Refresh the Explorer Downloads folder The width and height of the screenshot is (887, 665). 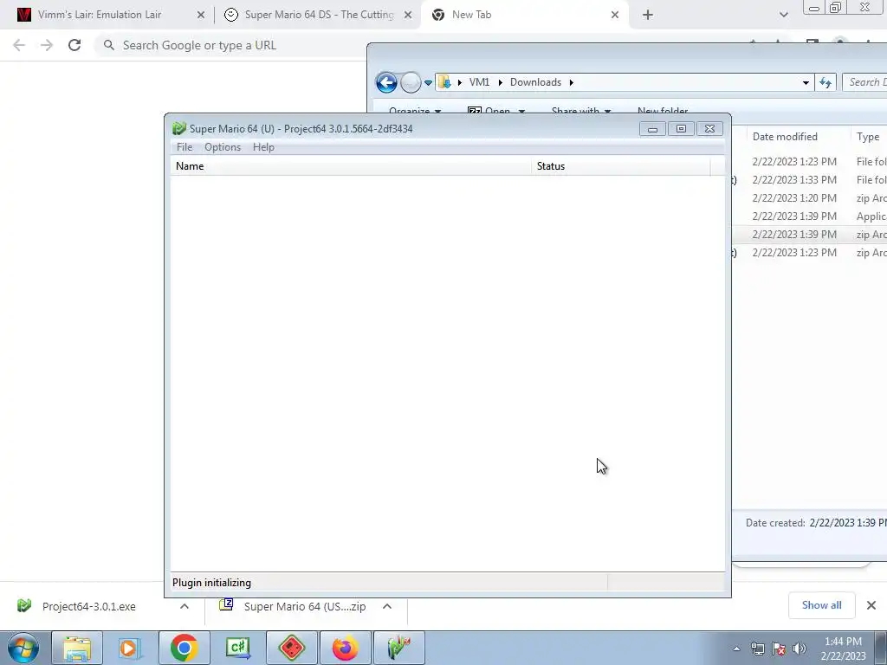tap(825, 82)
